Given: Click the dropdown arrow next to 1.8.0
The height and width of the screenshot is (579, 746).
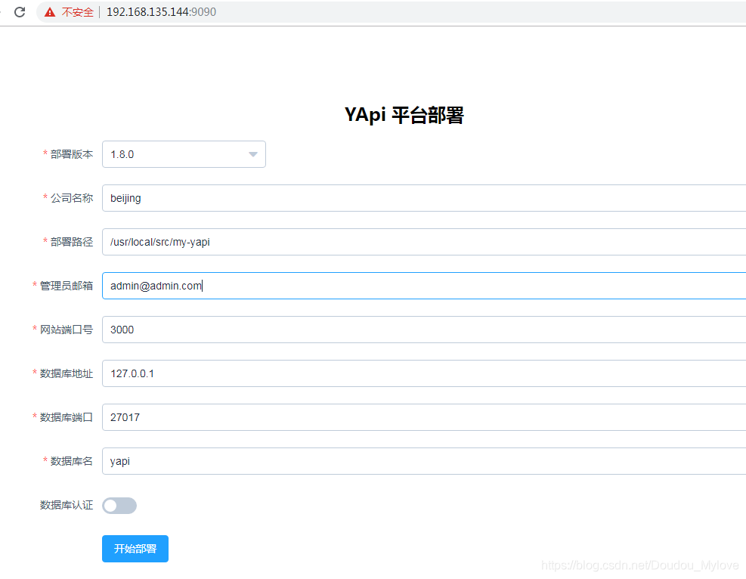Looking at the screenshot, I should pos(252,154).
